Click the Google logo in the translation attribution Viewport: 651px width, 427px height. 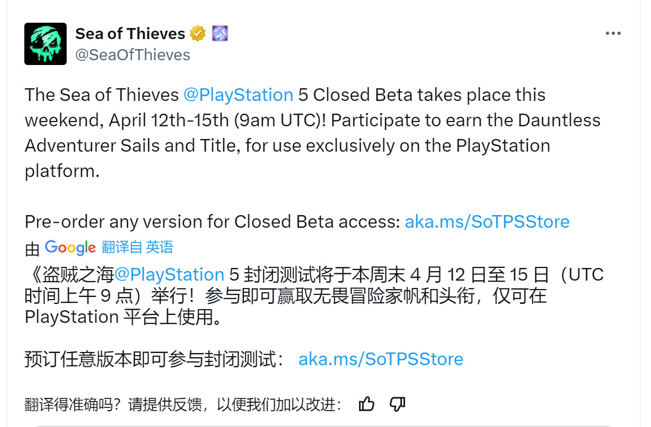(70, 247)
